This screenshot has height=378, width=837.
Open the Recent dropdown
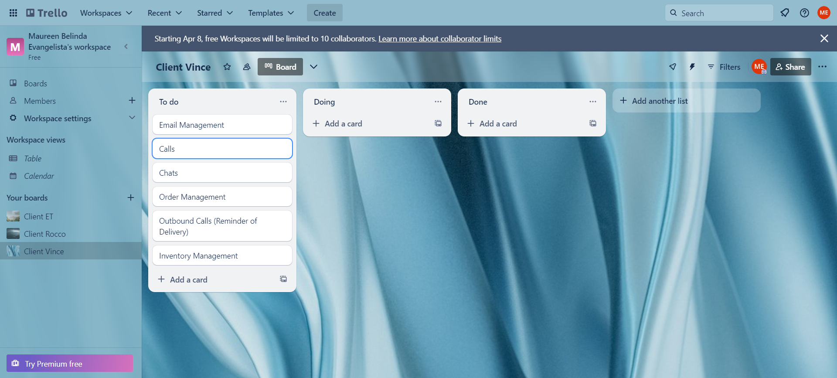click(164, 13)
